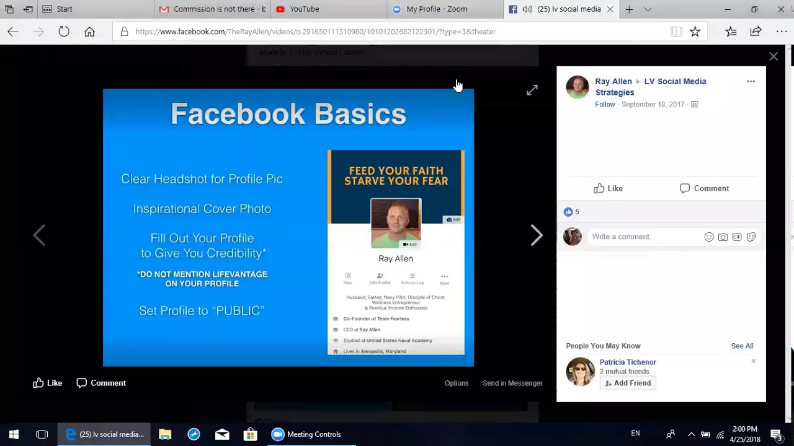Image resolution: width=794 pixels, height=446 pixels.
Task: Click Comment in the sidebar panel
Action: click(704, 188)
